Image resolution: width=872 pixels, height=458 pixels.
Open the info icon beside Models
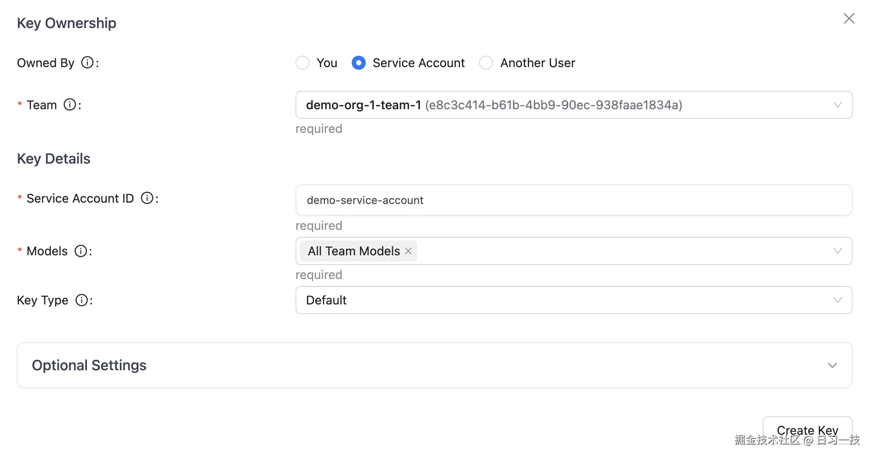80,251
